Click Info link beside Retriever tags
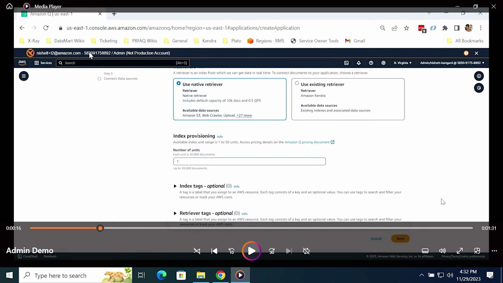The height and width of the screenshot is (283, 503). point(244,214)
